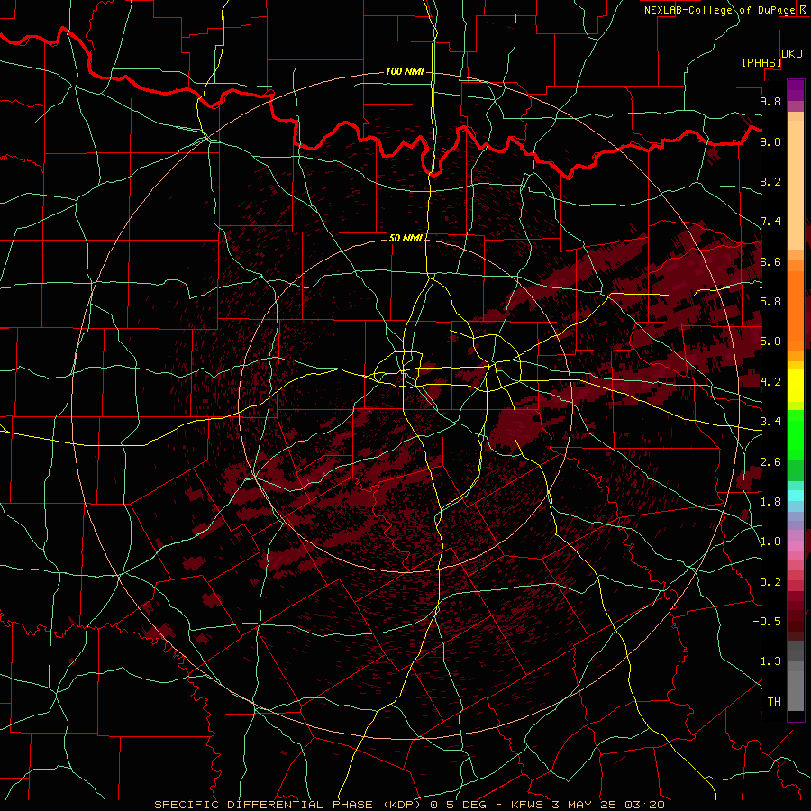This screenshot has height=811, width=811.
Task: Click the 9.8 scale value
Action: (770, 101)
